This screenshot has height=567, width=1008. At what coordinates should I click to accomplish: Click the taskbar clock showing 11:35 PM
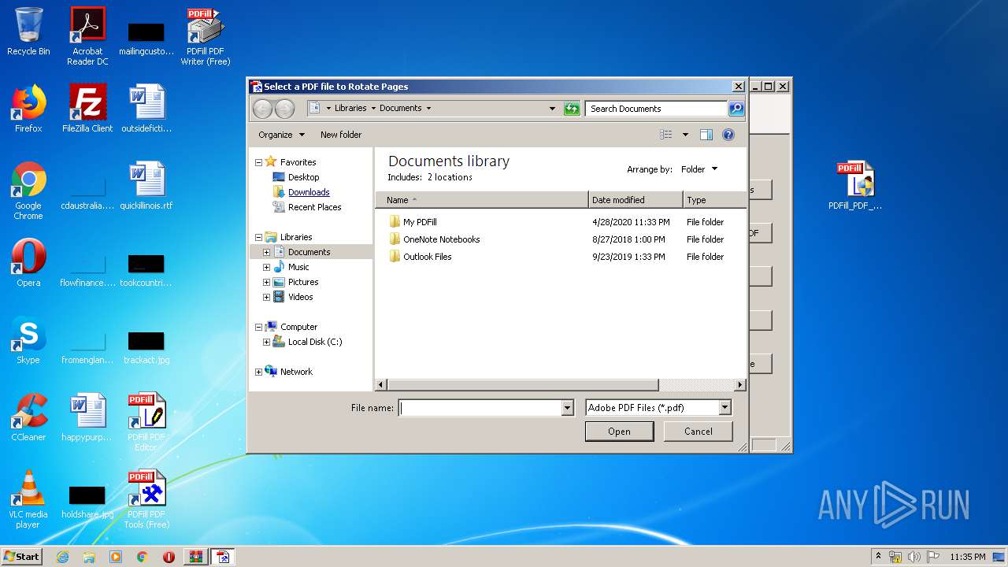[x=968, y=557]
